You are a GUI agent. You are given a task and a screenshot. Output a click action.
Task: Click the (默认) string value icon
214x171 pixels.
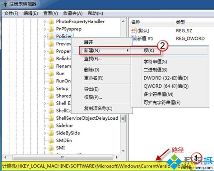[x=133, y=30]
